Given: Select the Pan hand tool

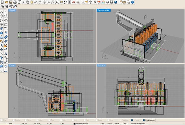Looking at the screenshot, I should pyautogui.click(x=41, y=2).
